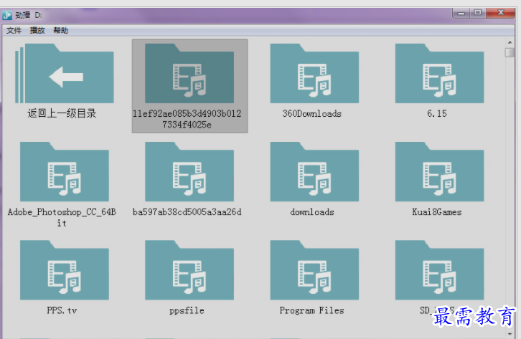Open the PPS.tv folder icon

[x=65, y=270]
